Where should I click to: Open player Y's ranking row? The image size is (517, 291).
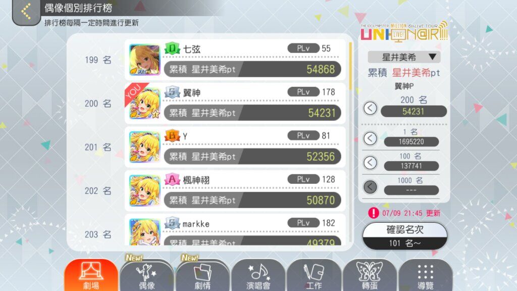click(235, 147)
